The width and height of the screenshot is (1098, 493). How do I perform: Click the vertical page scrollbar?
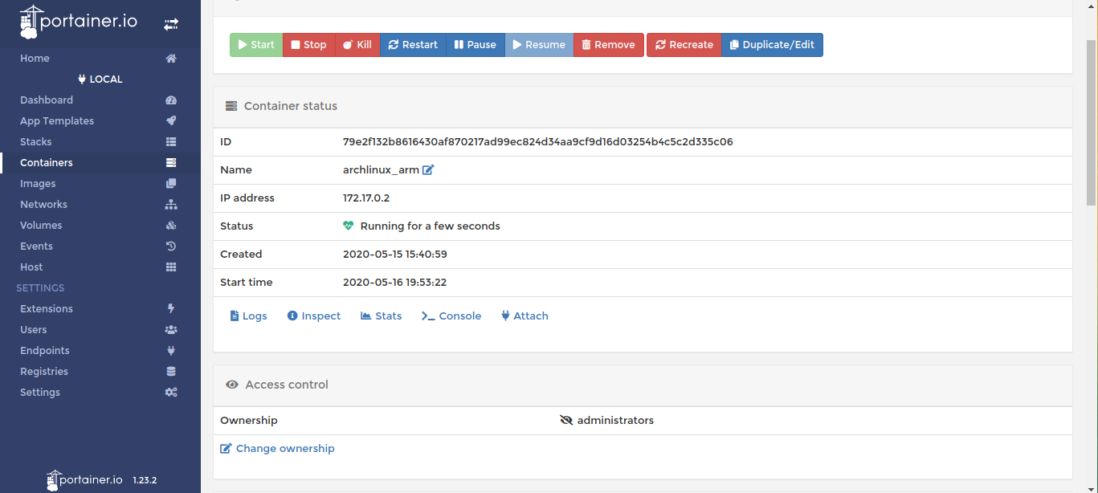[x=1091, y=120]
